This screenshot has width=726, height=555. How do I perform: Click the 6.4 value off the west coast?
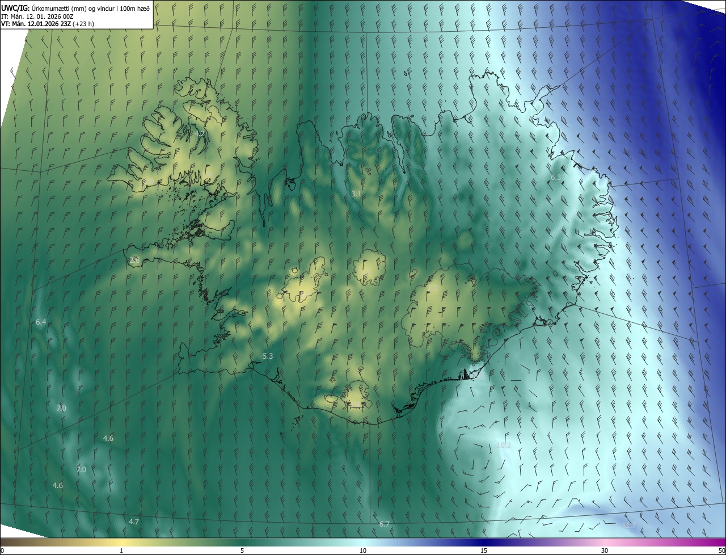point(41,322)
